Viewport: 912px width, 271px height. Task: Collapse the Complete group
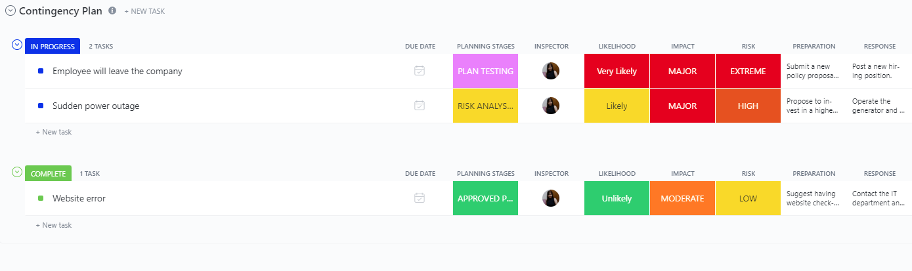(17, 172)
